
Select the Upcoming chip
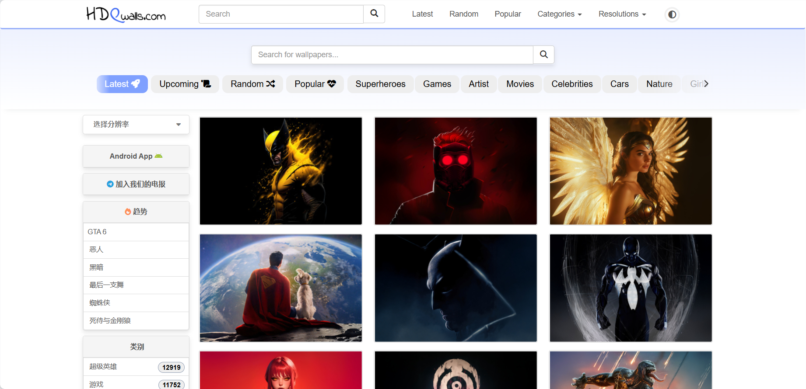coord(185,84)
